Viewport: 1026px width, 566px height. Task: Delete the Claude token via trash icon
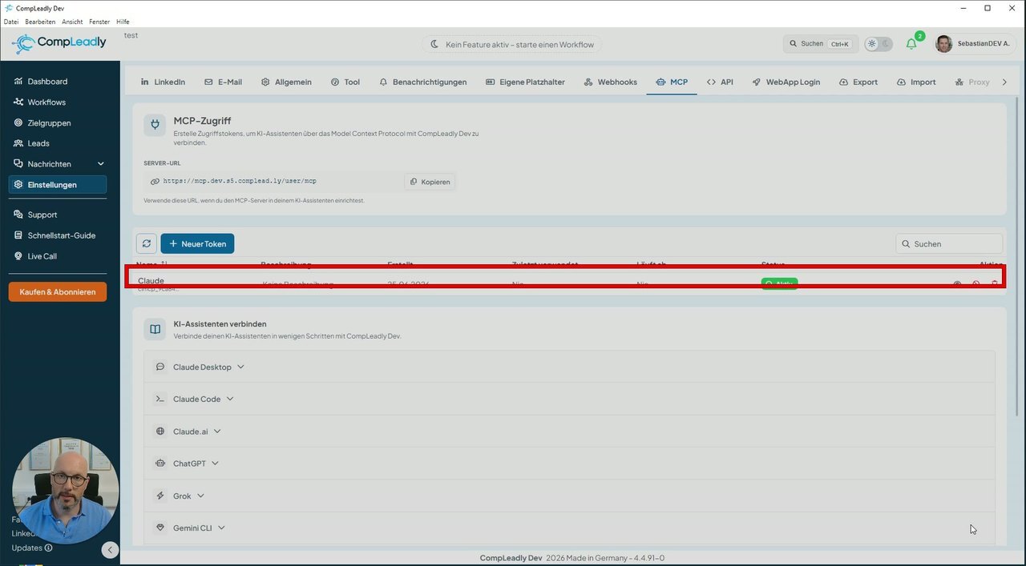click(995, 283)
